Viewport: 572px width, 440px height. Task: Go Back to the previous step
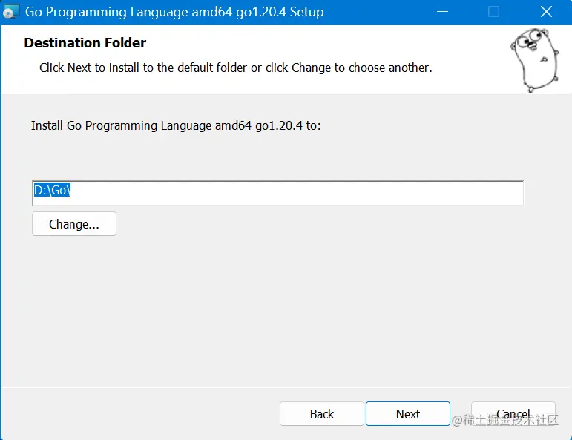coord(322,414)
